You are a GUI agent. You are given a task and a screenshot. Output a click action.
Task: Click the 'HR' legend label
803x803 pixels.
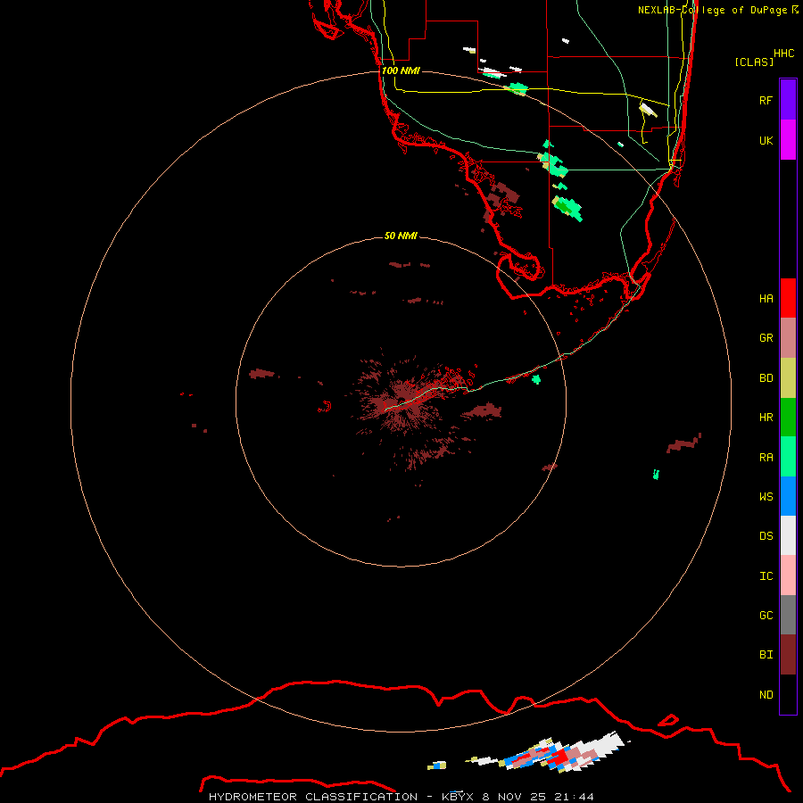coord(766,418)
